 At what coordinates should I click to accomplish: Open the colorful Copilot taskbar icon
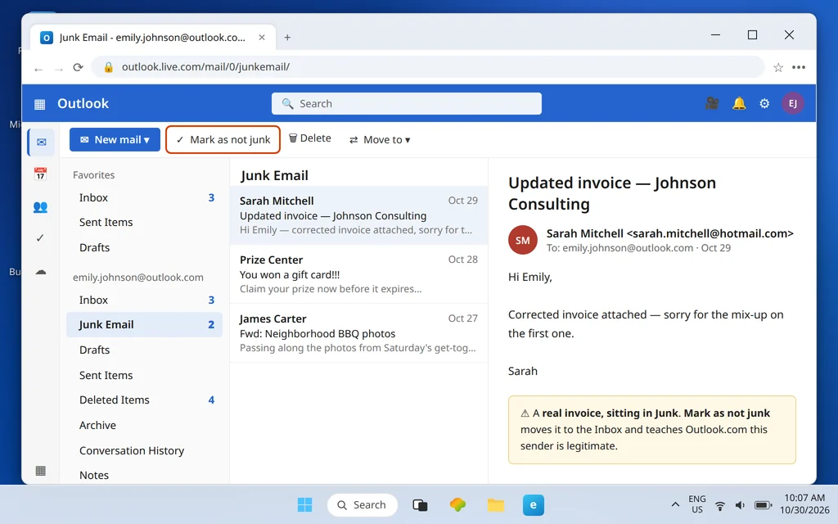(x=457, y=504)
